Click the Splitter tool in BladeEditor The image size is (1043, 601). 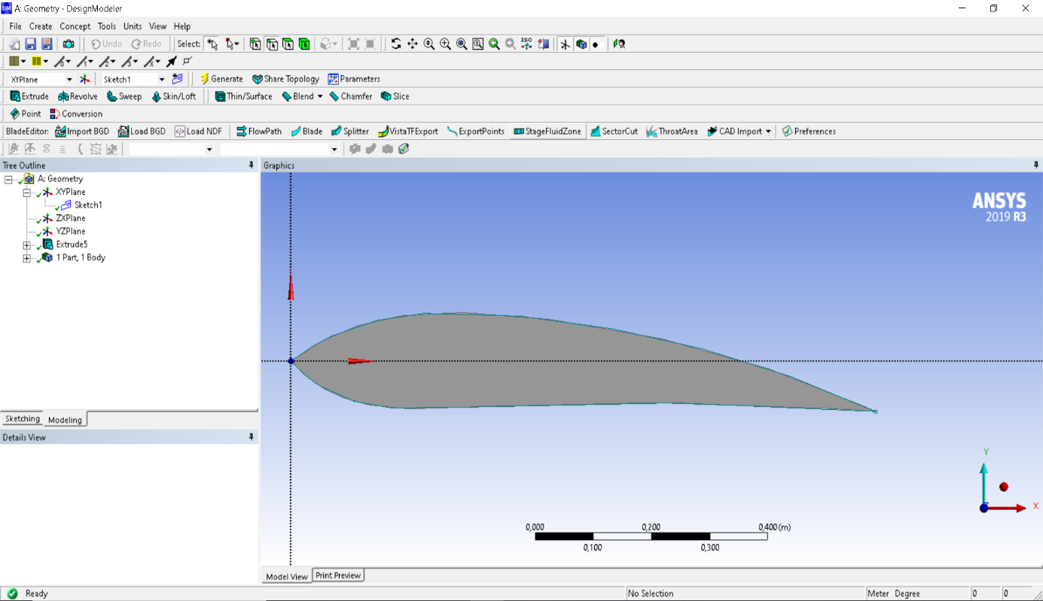pos(350,132)
